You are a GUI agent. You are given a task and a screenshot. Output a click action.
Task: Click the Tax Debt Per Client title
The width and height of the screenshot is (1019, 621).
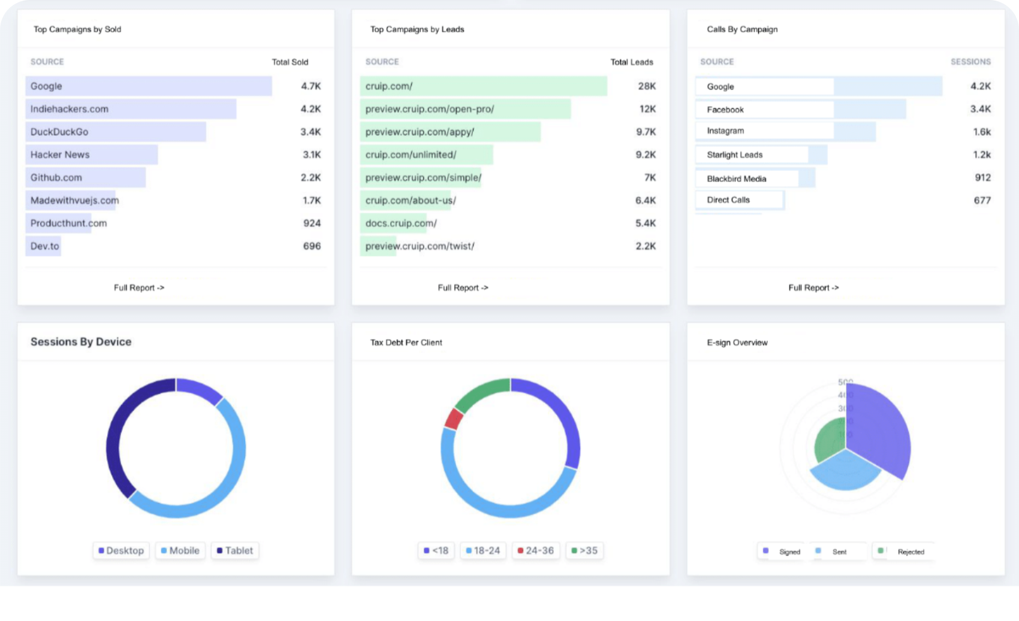tap(406, 343)
